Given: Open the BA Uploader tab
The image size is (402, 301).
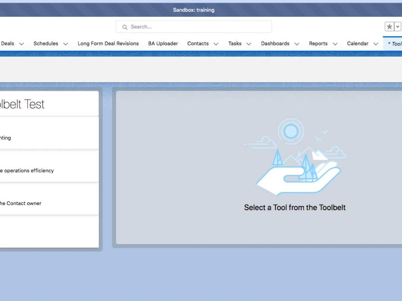Looking at the screenshot, I should tap(163, 43).
